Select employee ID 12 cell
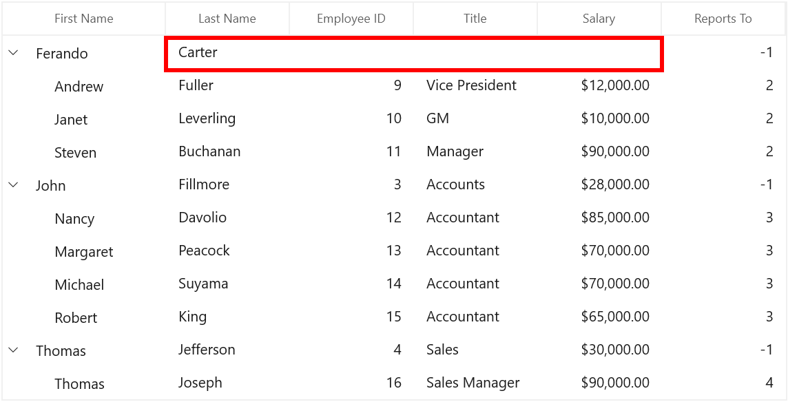 point(394,218)
